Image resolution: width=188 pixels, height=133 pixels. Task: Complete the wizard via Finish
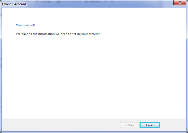pyautogui.click(x=150, y=125)
